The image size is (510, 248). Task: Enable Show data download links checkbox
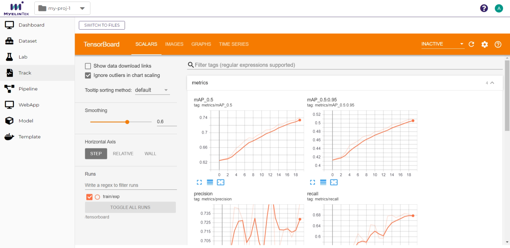pos(88,66)
